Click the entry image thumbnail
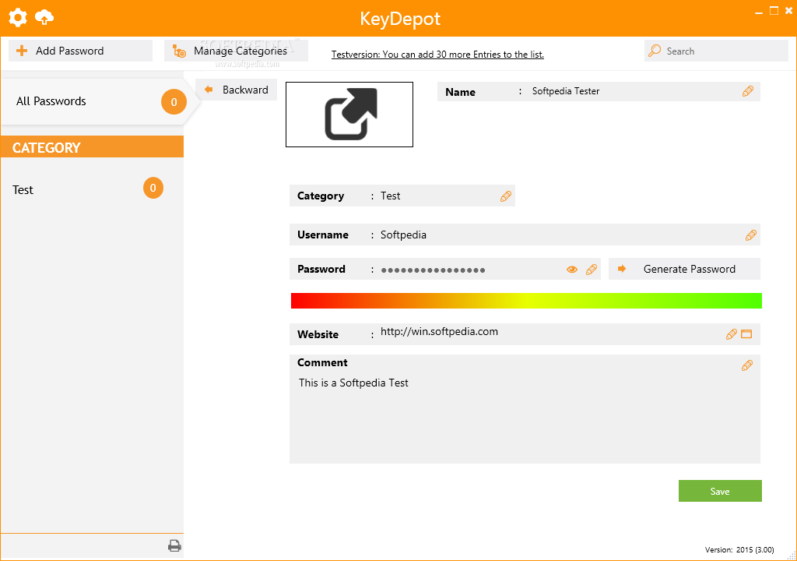This screenshot has width=797, height=561. [x=349, y=115]
